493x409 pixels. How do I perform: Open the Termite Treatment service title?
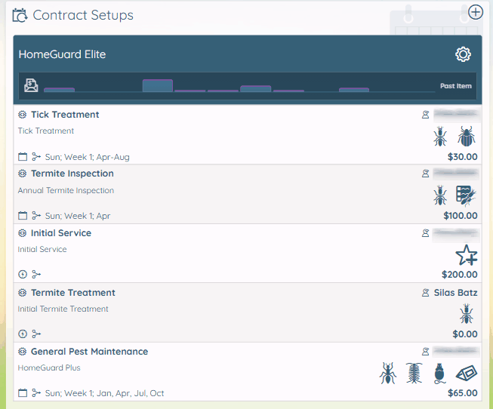click(x=73, y=293)
